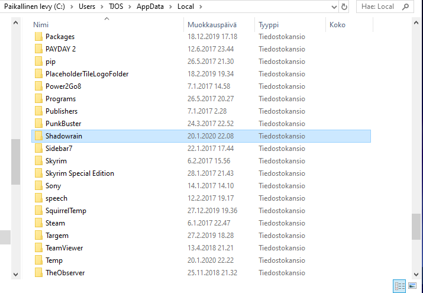The image size is (423, 293).
Task: Expand the chevron after Local breadcrumb
Action: [x=199, y=7]
